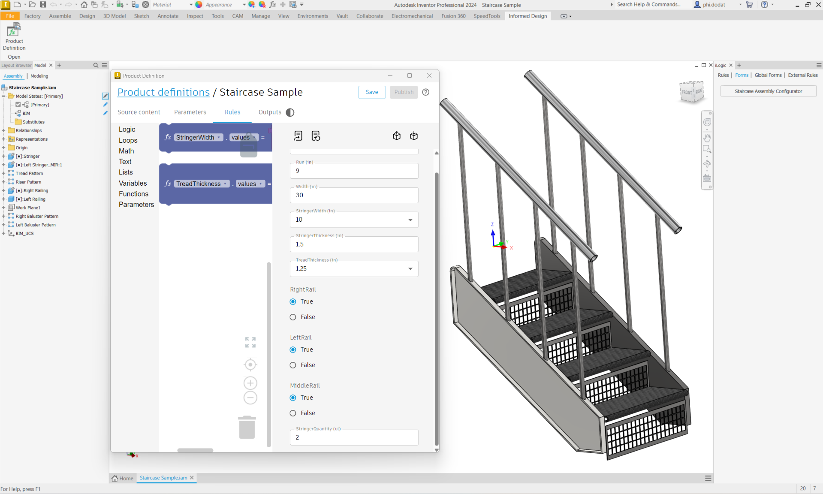
Task: Collapse the Model States node
Action: pyautogui.click(x=3, y=96)
